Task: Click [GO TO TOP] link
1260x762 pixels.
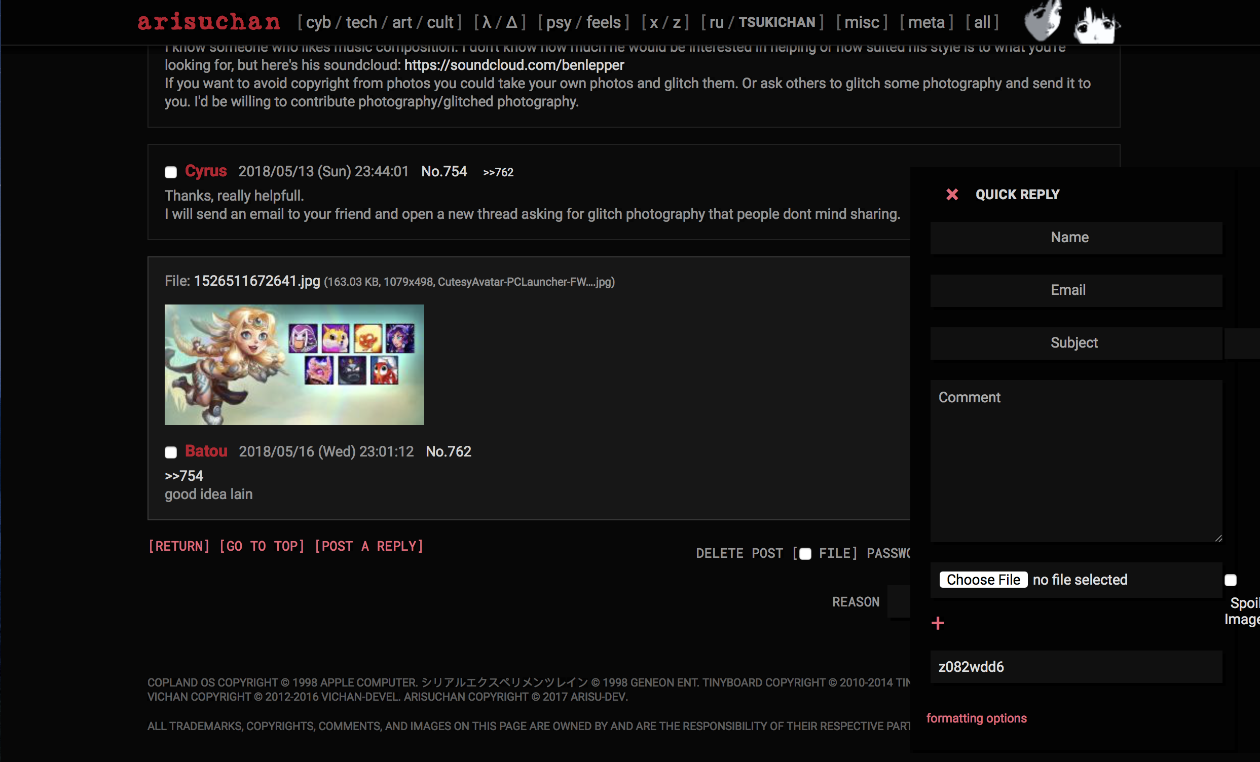Action: click(262, 546)
